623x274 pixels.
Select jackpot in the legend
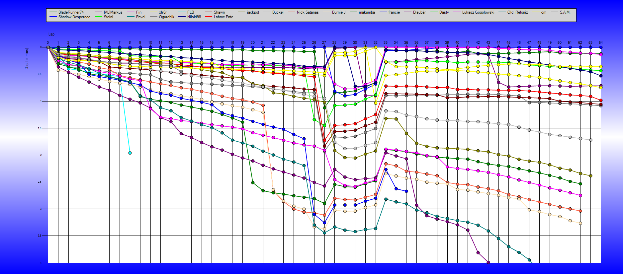(253, 12)
